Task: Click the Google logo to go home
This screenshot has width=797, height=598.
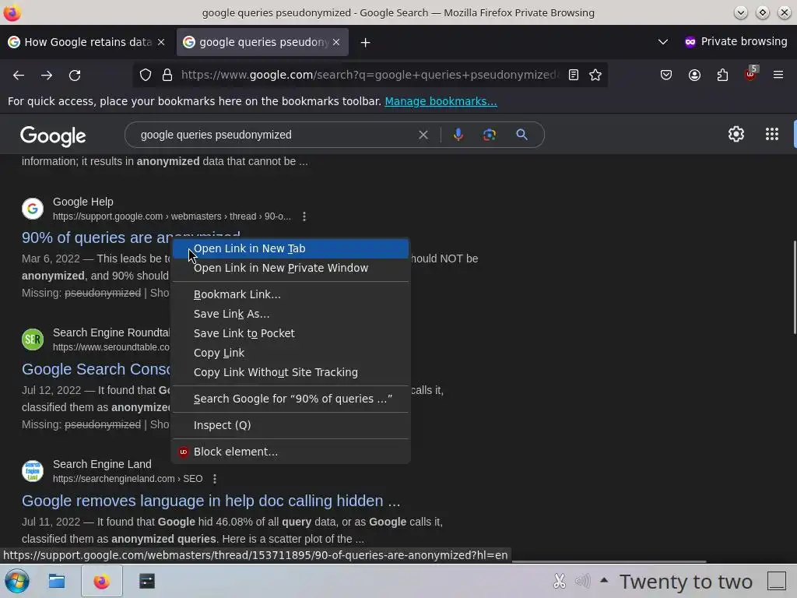Action: (53, 135)
